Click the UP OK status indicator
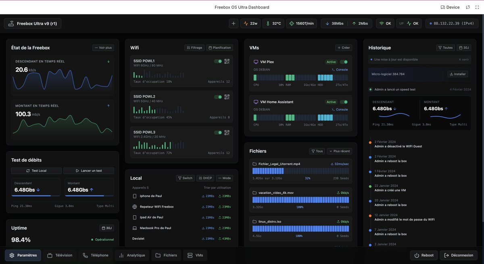Image resolution: width=484 pixels, height=264 pixels. coord(409,23)
